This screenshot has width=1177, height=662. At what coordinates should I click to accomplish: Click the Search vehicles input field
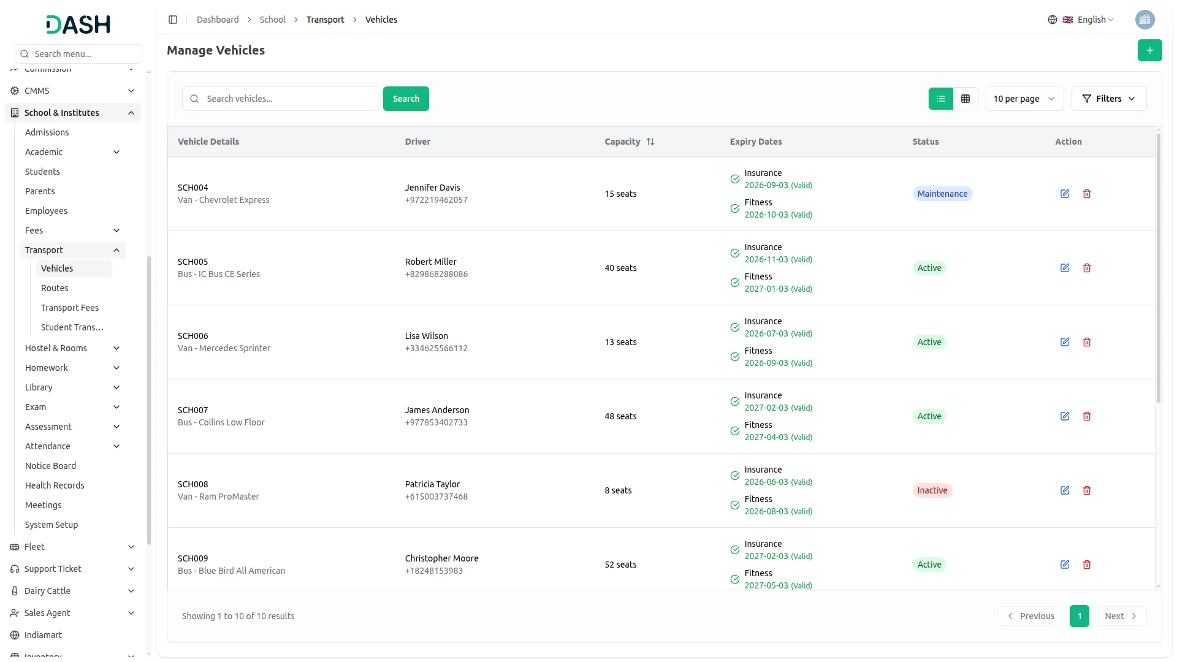(288, 99)
